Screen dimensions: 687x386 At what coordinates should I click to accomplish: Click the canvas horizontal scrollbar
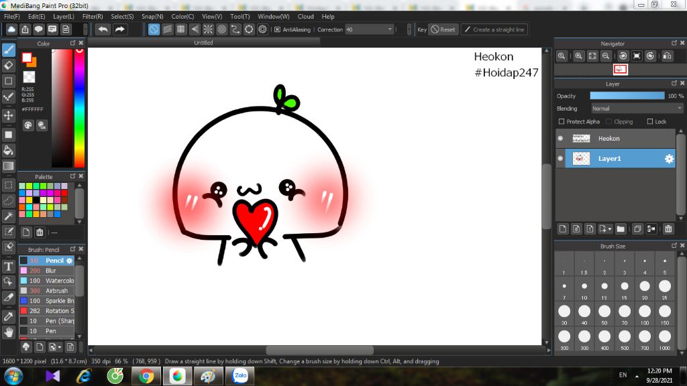pyautogui.click(x=320, y=350)
